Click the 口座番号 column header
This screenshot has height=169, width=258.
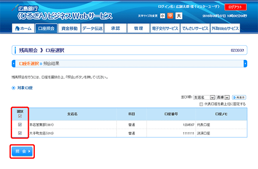point(171,114)
